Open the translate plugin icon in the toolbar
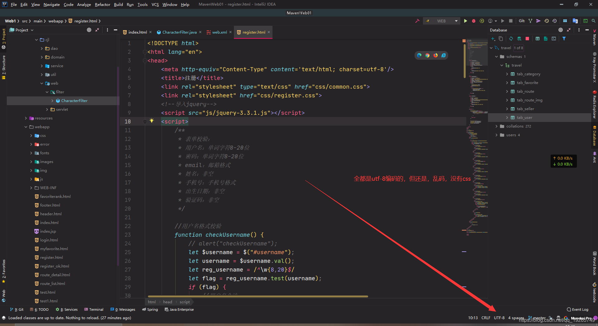Screen dimensions: 598x326 pyautogui.click(x=575, y=21)
